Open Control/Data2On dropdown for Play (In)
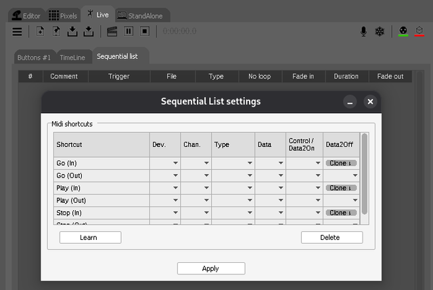The image size is (433, 290). (304, 188)
